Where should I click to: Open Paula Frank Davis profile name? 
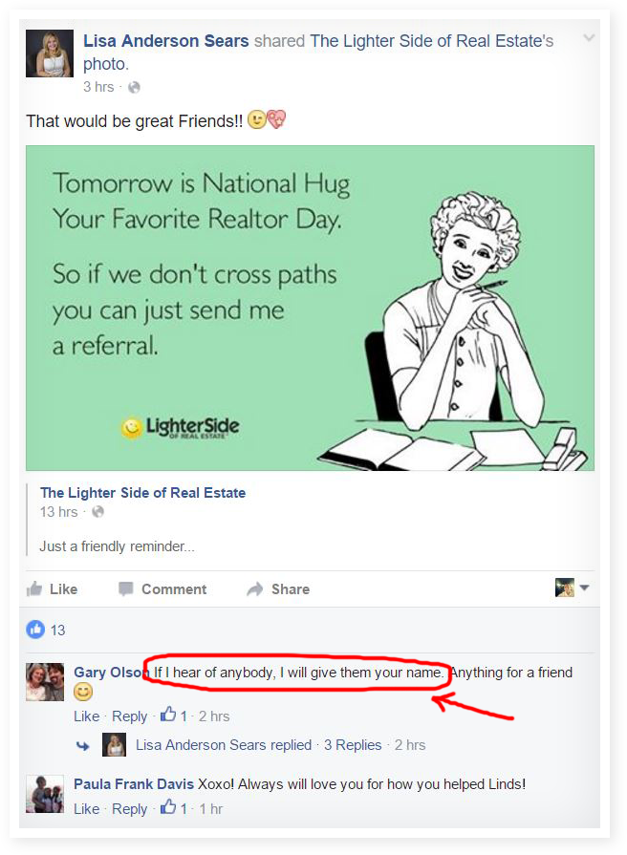tap(134, 784)
